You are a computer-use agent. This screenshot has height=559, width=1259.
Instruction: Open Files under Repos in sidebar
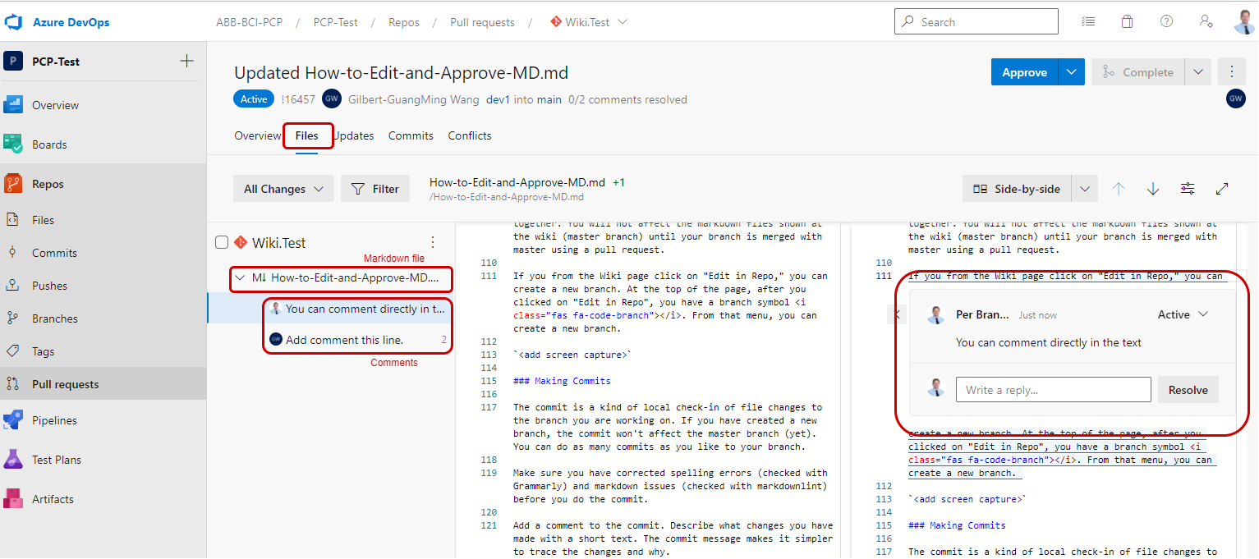[x=103, y=220]
